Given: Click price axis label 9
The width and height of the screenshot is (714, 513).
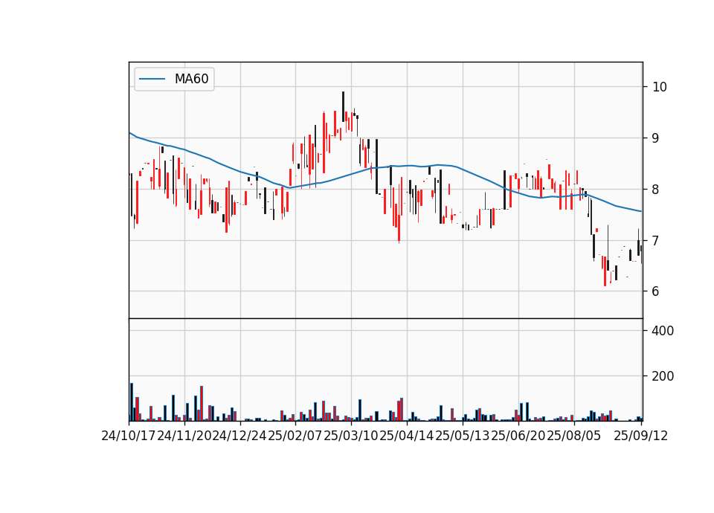Looking at the screenshot, I should pyautogui.click(x=655, y=138).
